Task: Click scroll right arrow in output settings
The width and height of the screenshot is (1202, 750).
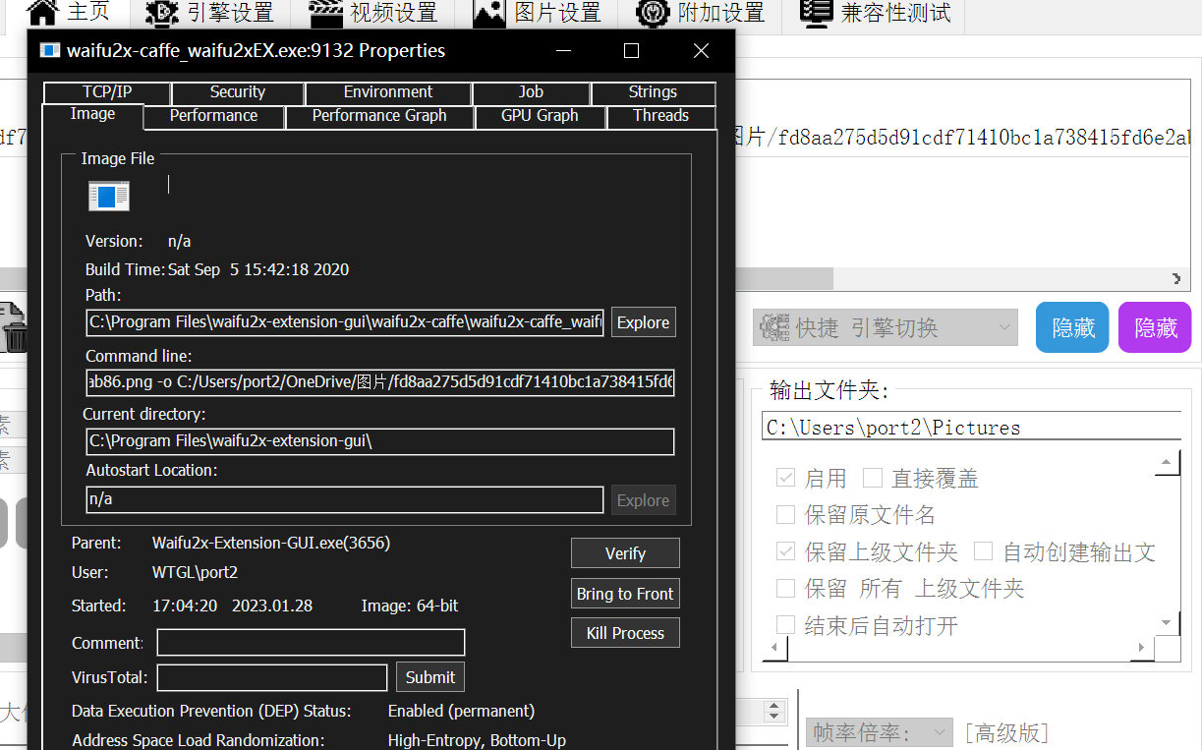Action: click(1142, 648)
